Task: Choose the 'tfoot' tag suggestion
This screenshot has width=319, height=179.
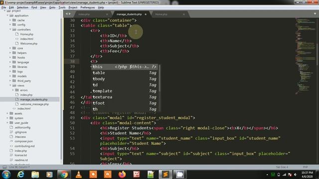Action: click(x=125, y=103)
